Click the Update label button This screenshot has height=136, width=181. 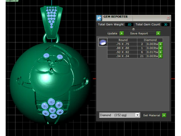(112, 33)
